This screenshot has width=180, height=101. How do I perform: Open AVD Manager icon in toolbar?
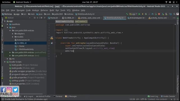[x=163, y=14]
